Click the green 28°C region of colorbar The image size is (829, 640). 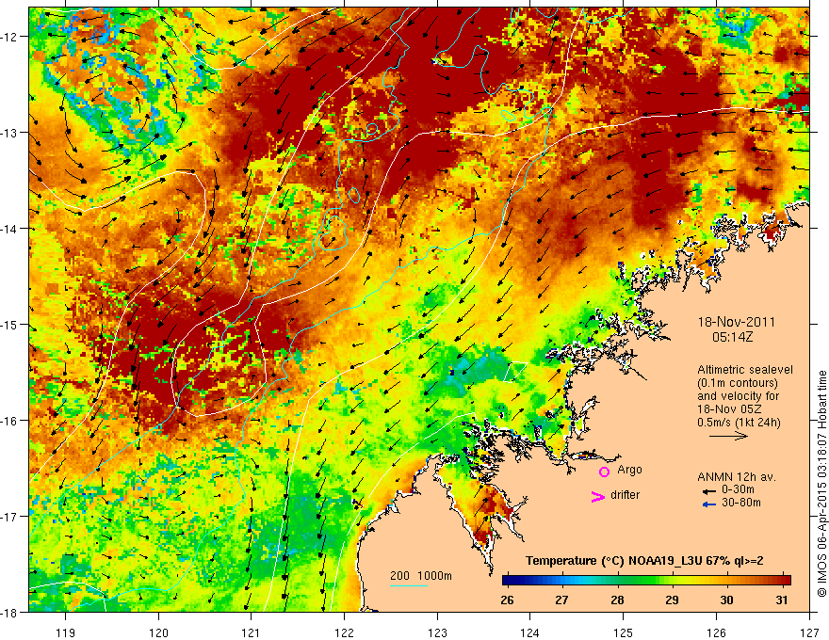coord(617,581)
